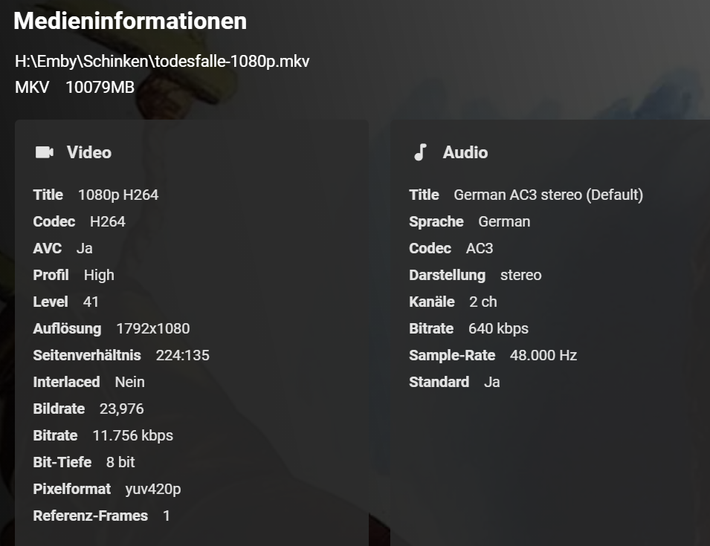Click the Seitenverhältnis value 224:135

pyautogui.click(x=183, y=355)
